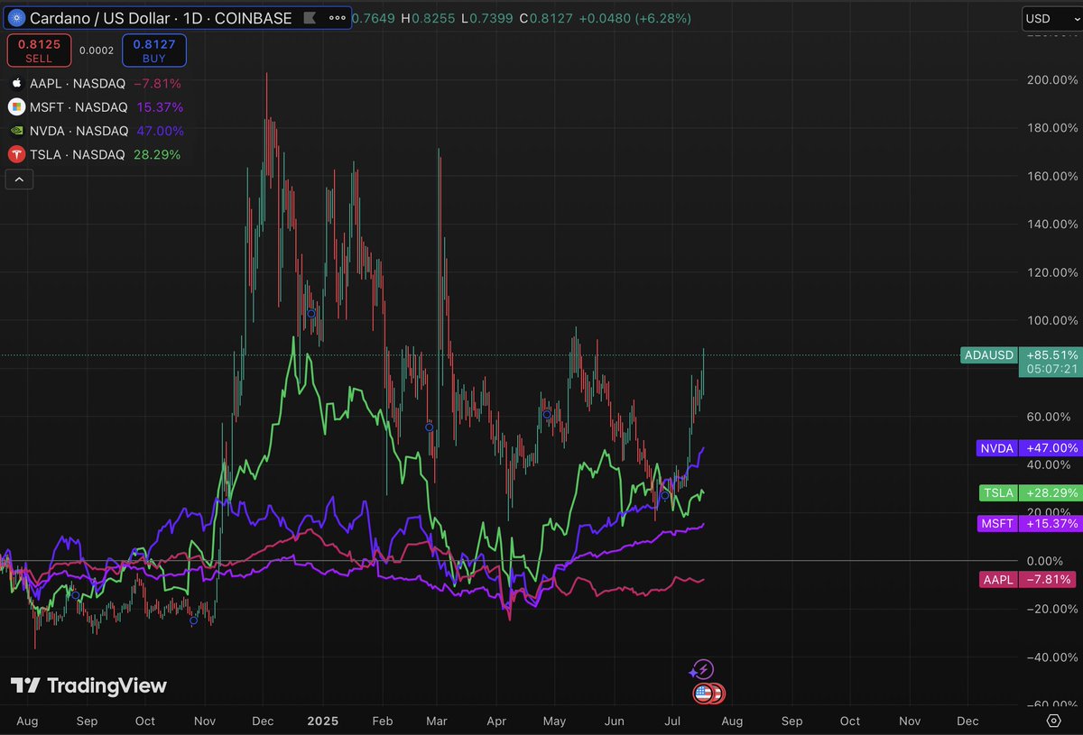Open chart settings via the gear icon
Screen dimensions: 1083x735
(x=1053, y=721)
